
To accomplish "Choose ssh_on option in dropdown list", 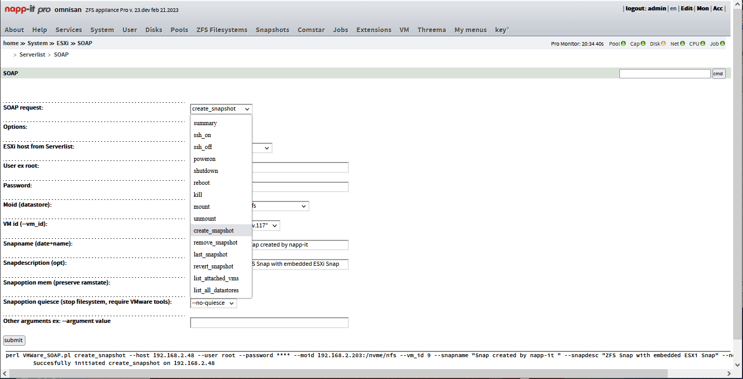I will pyautogui.click(x=221, y=135).
